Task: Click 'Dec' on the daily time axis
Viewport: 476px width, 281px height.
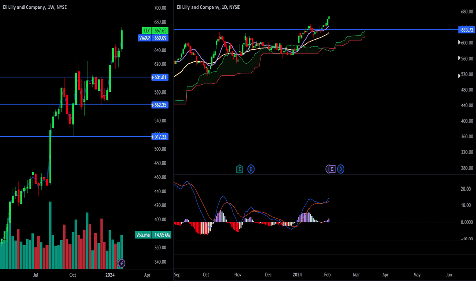Action: point(268,275)
